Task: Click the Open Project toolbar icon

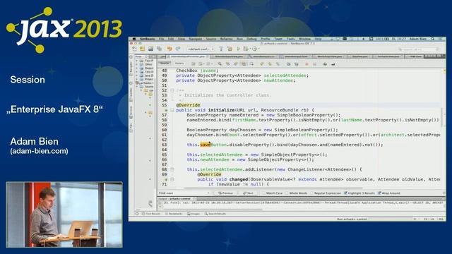Action: (x=150, y=49)
